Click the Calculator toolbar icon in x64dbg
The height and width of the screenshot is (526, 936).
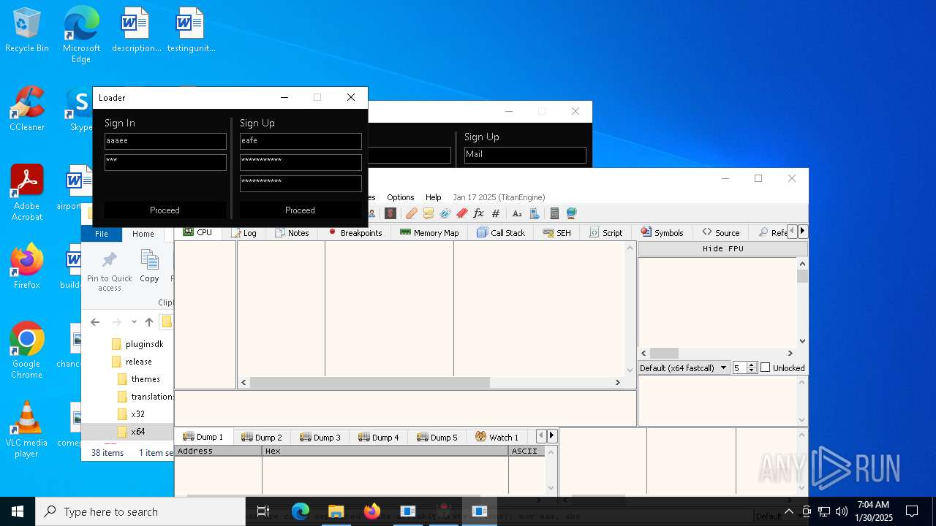(x=554, y=213)
